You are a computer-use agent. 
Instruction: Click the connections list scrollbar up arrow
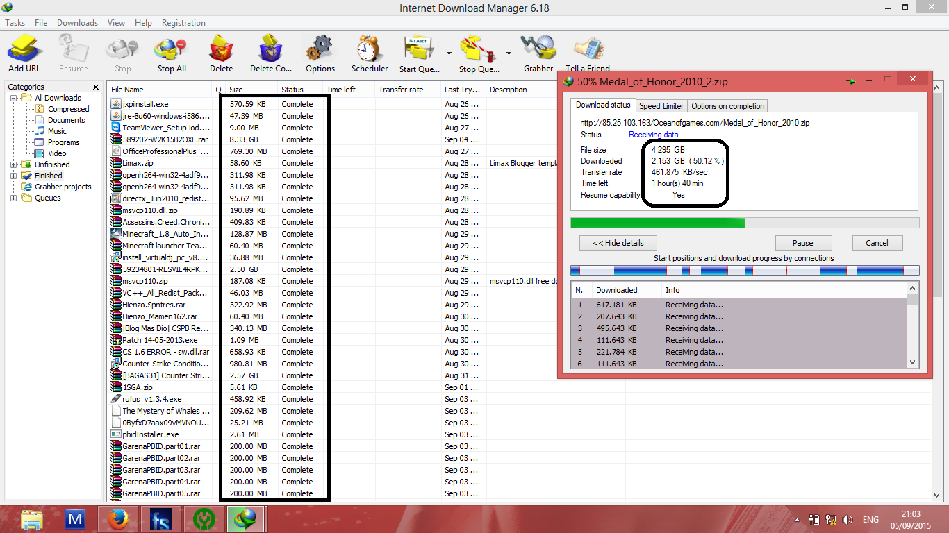[x=912, y=288]
